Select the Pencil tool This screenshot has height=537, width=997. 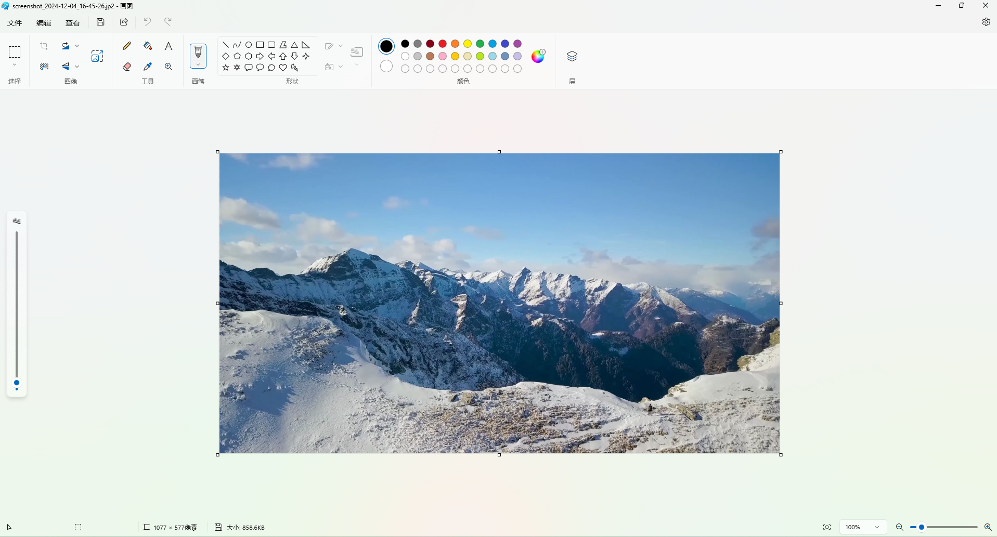127,46
